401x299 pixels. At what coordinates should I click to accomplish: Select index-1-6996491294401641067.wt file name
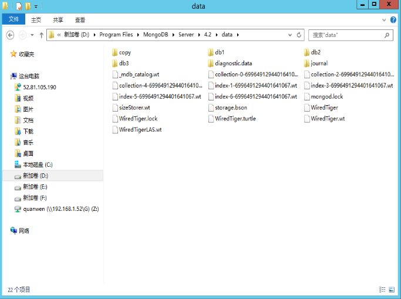(256, 85)
